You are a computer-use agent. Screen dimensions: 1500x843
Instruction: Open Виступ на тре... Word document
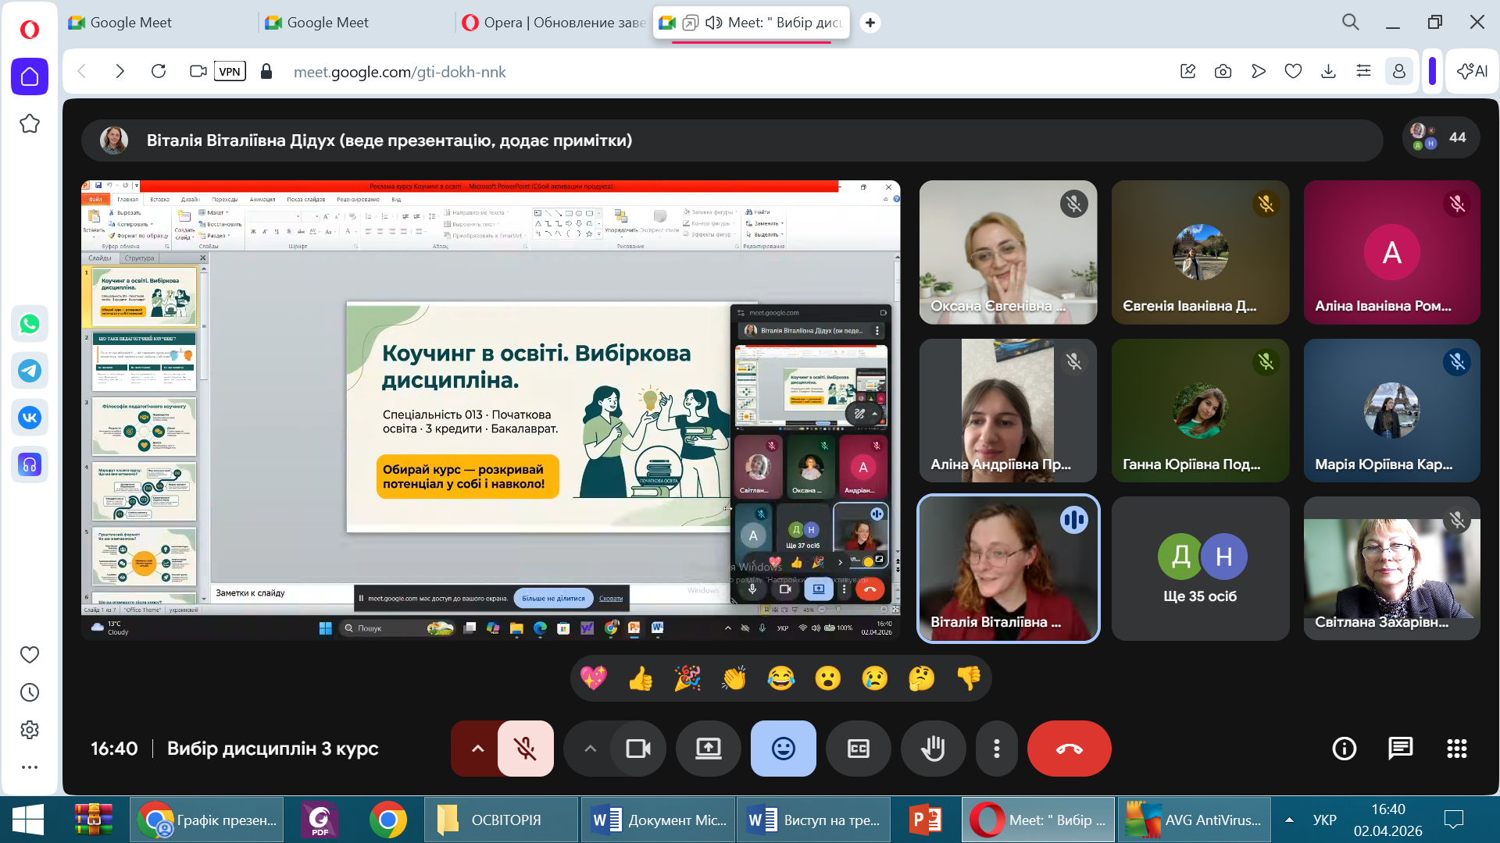(x=814, y=820)
